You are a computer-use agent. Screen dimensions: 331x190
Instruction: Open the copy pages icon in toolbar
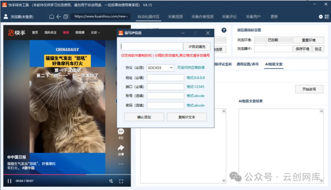(66, 17)
